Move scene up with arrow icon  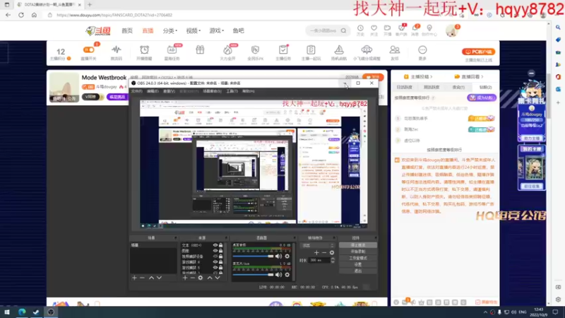(151, 278)
